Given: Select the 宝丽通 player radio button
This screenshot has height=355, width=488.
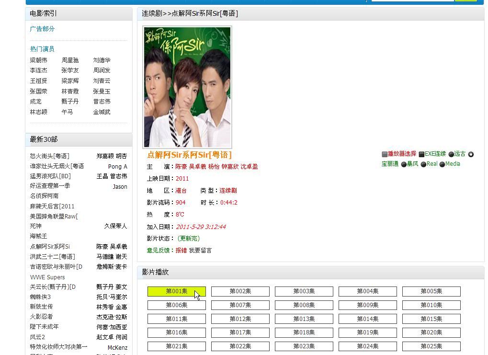Looking at the screenshot, I should point(471,154).
